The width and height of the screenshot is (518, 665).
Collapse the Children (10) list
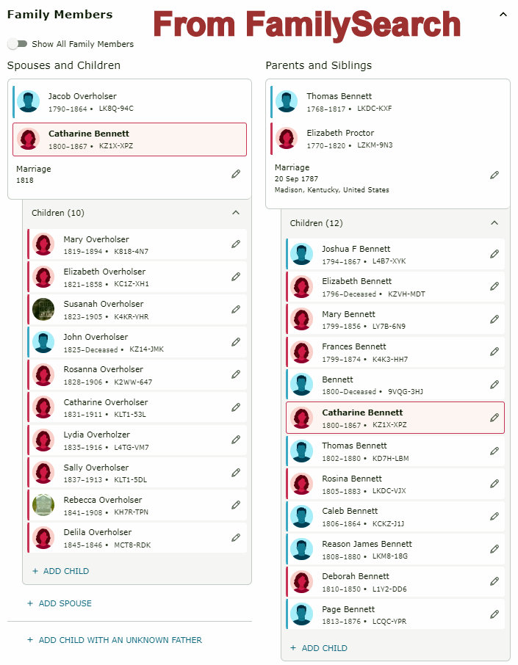pos(236,213)
